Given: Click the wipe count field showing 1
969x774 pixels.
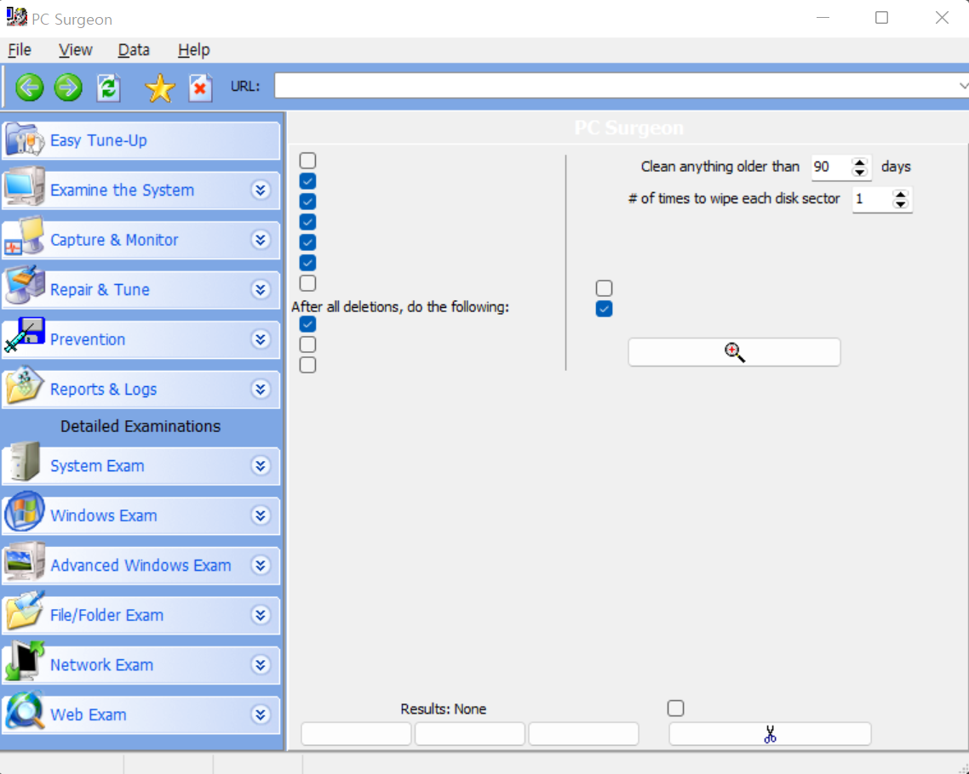Looking at the screenshot, I should (872, 199).
